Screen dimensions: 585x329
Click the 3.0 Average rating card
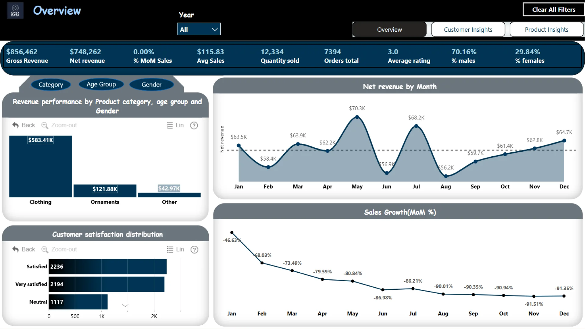[x=409, y=56]
